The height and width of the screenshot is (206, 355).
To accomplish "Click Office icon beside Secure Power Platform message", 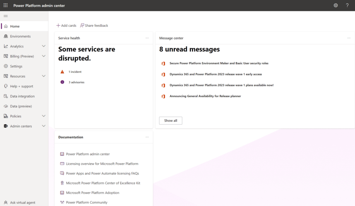I will (163, 63).
